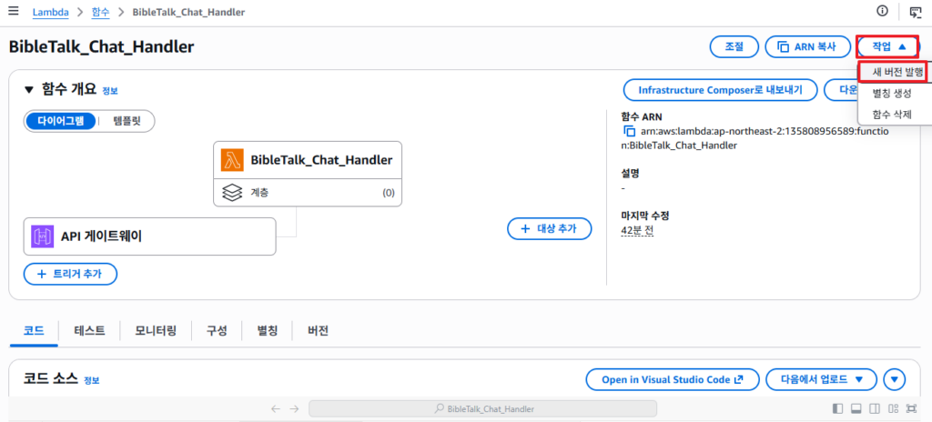This screenshot has width=932, height=422.
Task: Click the BibleTalk_Chat_Handler editor search field
Action: [482, 408]
